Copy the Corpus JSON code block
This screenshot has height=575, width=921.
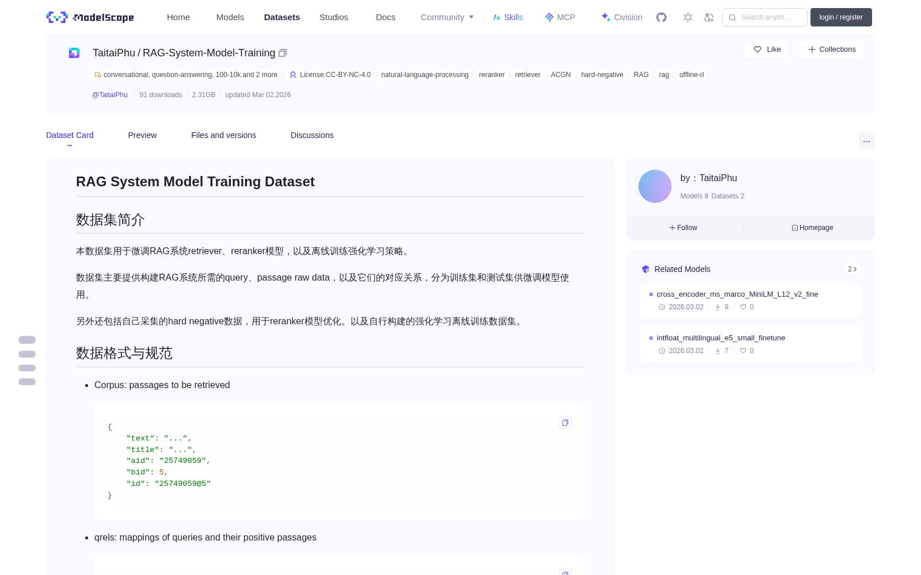565,423
